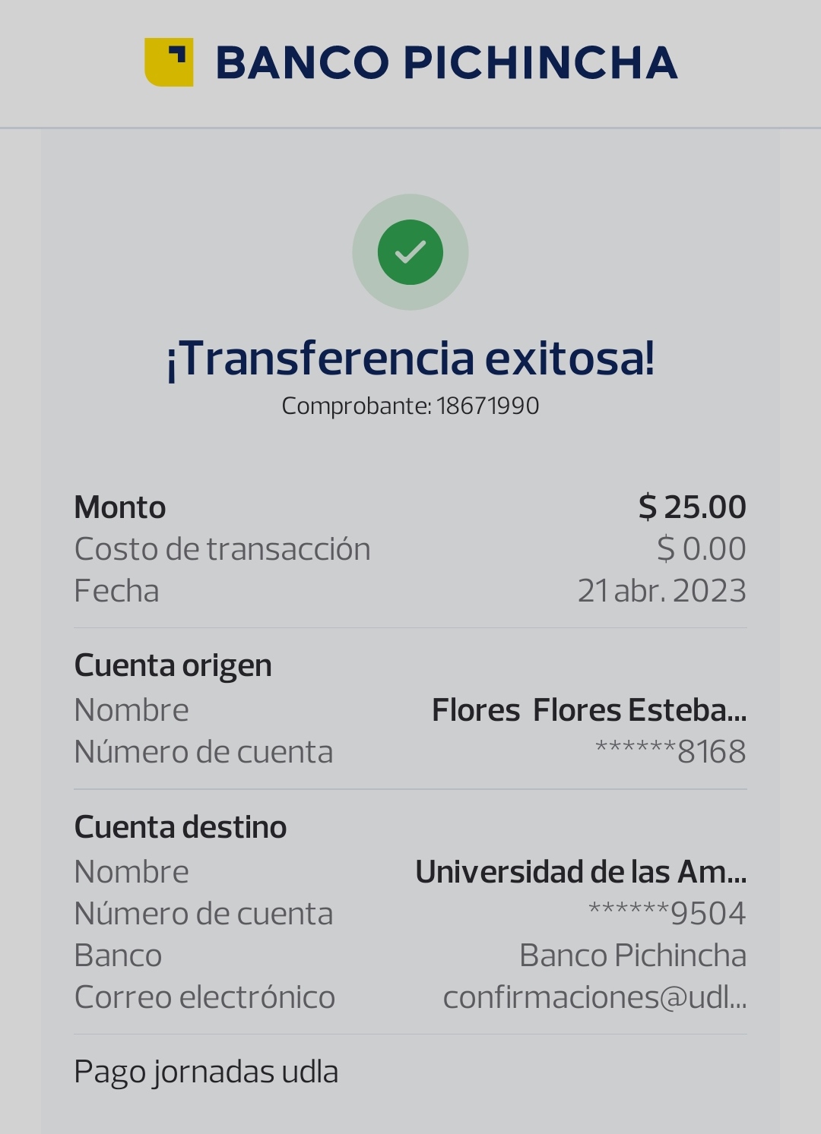
Task: Click the truncated Universidad de las Am... name
Action: point(581,872)
